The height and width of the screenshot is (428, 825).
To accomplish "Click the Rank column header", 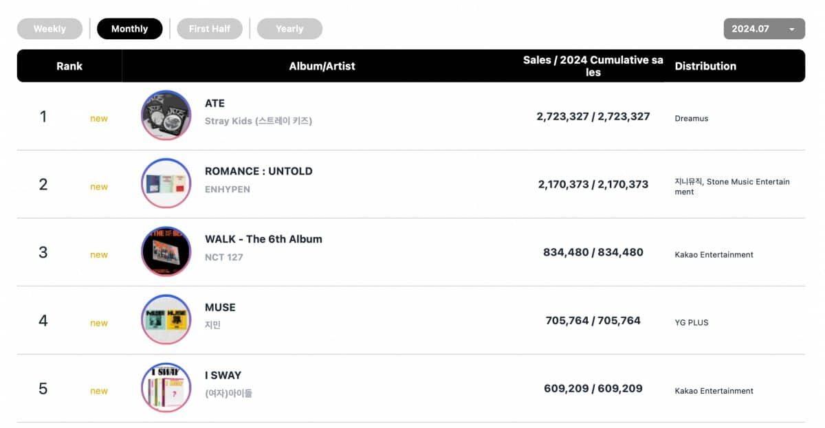I will pyautogui.click(x=69, y=66).
